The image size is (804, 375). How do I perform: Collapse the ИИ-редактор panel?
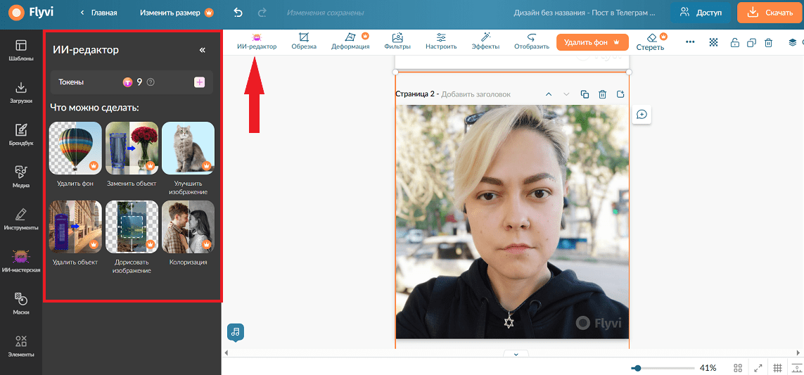point(202,50)
